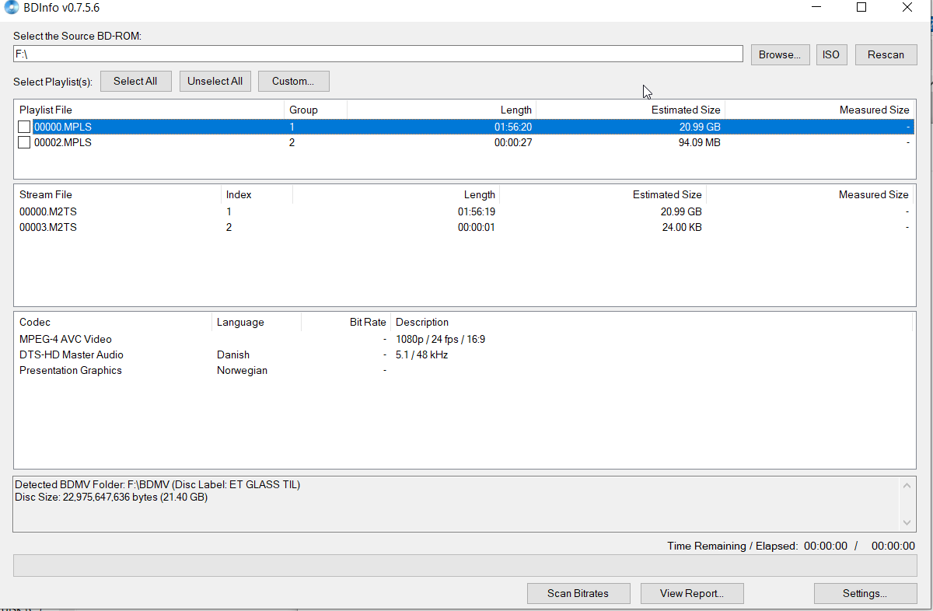Sort playlists by Length column header
The image size is (933, 611).
pos(442,110)
